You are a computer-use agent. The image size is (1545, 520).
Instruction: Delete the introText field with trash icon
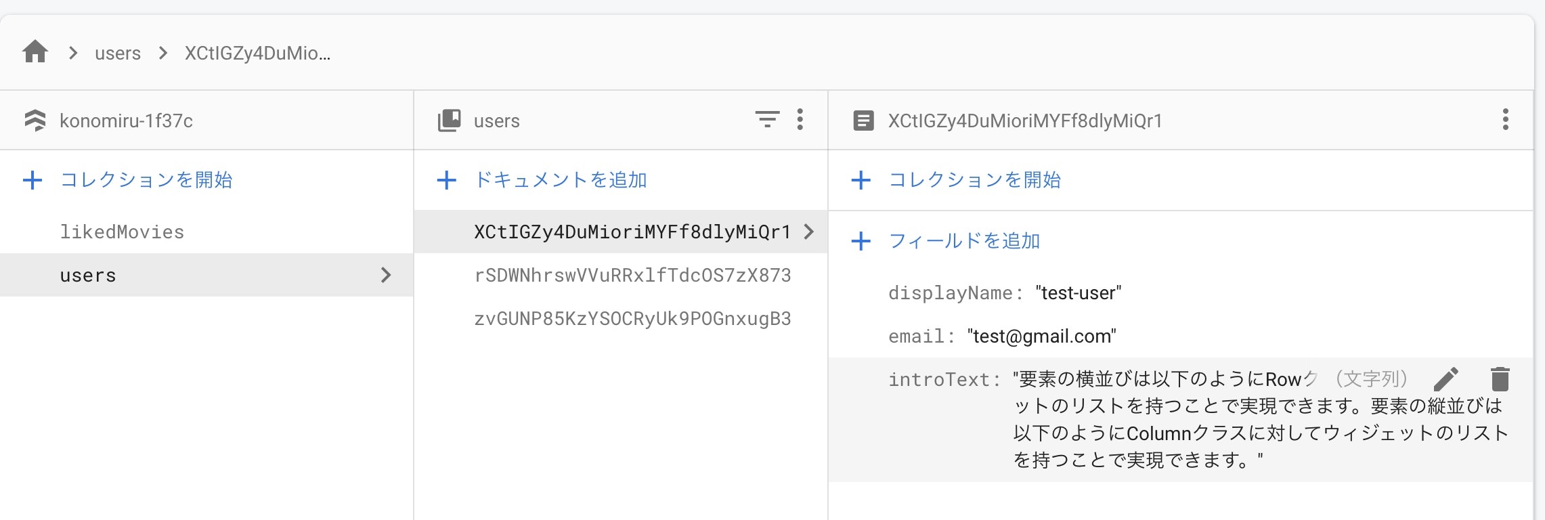[x=1500, y=379]
